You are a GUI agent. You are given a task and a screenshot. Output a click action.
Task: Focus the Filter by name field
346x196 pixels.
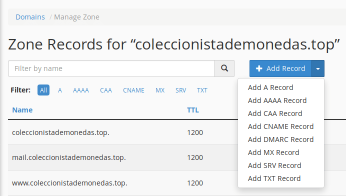coord(111,68)
